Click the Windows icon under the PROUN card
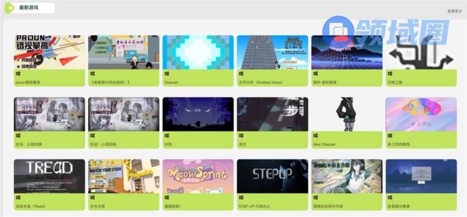The width and height of the screenshot is (467, 217). (18, 74)
